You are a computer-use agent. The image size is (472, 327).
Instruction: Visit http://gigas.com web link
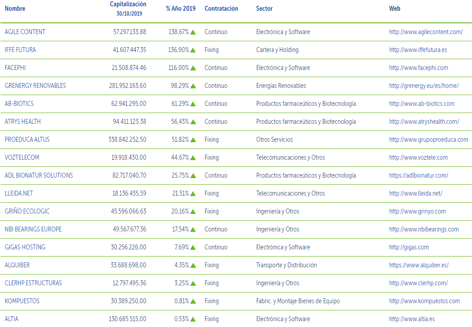click(409, 247)
